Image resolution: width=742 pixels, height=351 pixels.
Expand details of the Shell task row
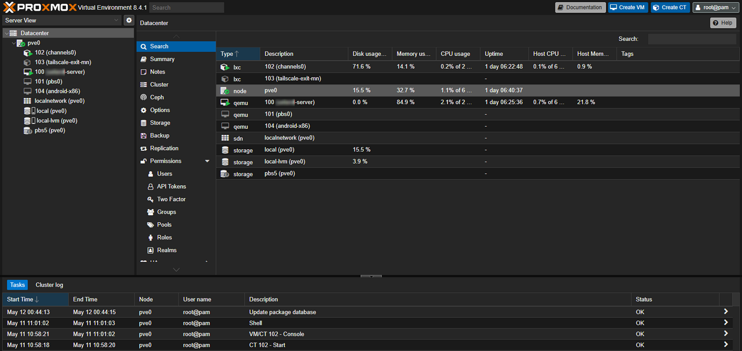click(x=725, y=323)
